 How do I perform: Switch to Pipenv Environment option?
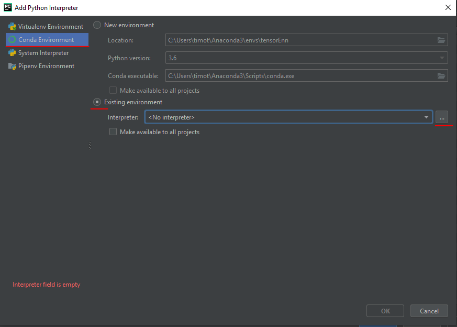(x=47, y=66)
